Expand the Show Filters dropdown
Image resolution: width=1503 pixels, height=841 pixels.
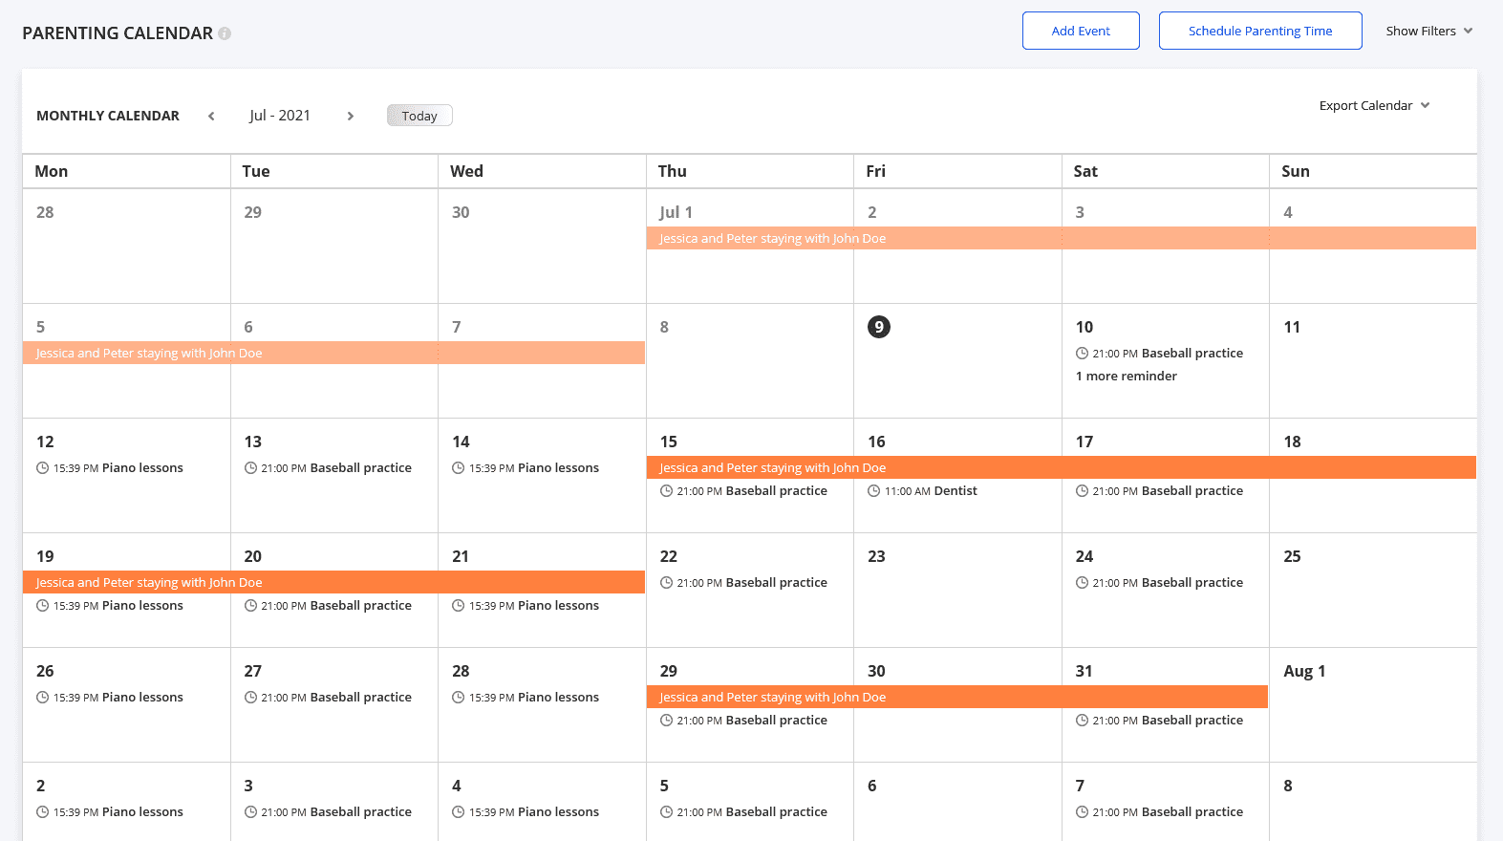[x=1428, y=32]
